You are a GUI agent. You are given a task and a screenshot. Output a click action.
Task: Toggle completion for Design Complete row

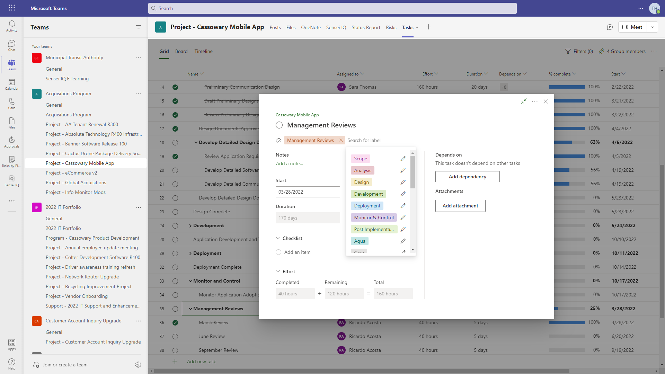(x=175, y=212)
